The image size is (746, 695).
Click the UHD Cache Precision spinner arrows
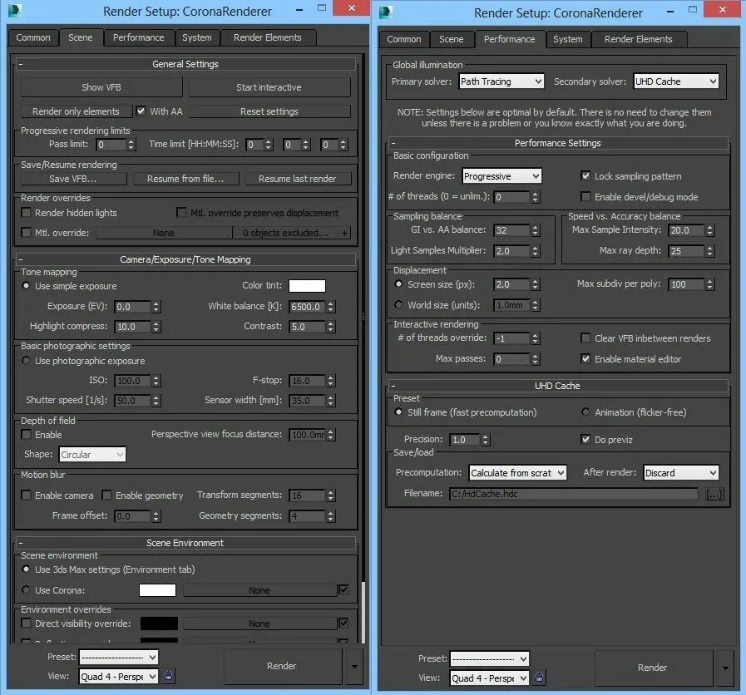click(486, 440)
